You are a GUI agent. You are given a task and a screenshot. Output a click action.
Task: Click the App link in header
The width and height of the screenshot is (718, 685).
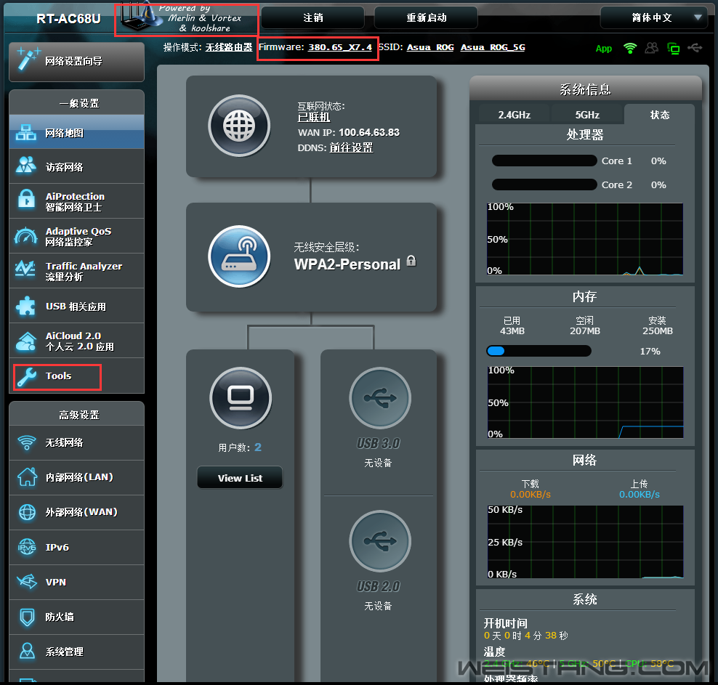[x=603, y=49]
